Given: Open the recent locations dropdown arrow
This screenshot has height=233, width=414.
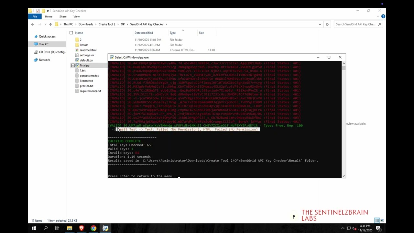Looking at the screenshot, I should tap(46, 24).
